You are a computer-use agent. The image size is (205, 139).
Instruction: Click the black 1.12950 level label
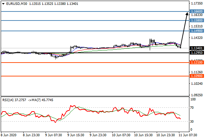[197, 53]
